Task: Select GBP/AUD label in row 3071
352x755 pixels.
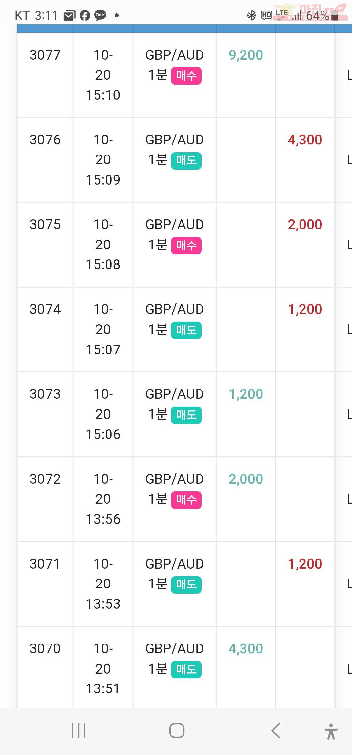Action: point(175,564)
